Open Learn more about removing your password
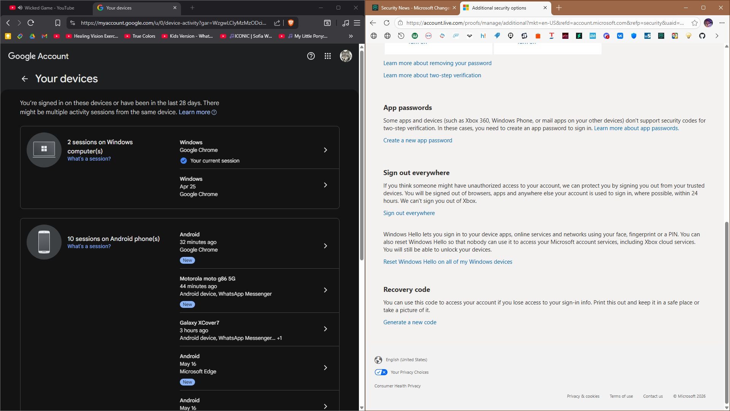Image resolution: width=730 pixels, height=411 pixels. point(437,63)
